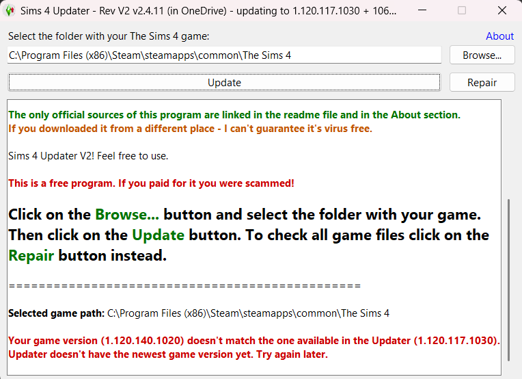Screen dimensions: 522x379
Task: Click the Browse... button to choose folder
Action: click(x=482, y=55)
